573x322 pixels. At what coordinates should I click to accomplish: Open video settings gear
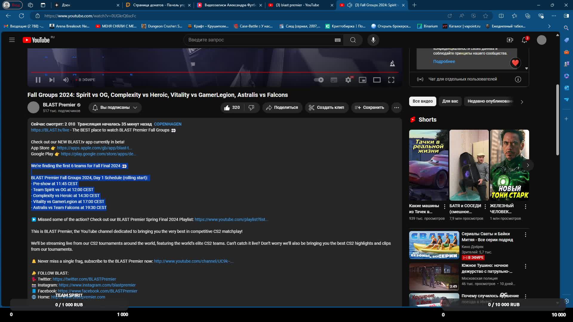(x=348, y=80)
